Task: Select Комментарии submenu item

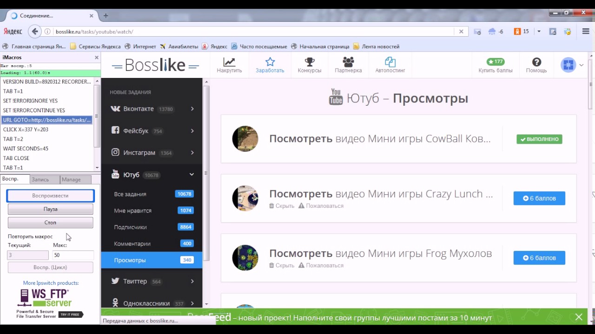Action: pos(152,244)
